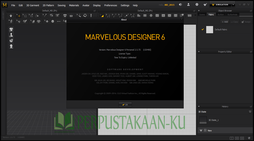The height and width of the screenshot is (141, 254).
Task: Collapse the History panel arrow
Action: pos(199,106)
